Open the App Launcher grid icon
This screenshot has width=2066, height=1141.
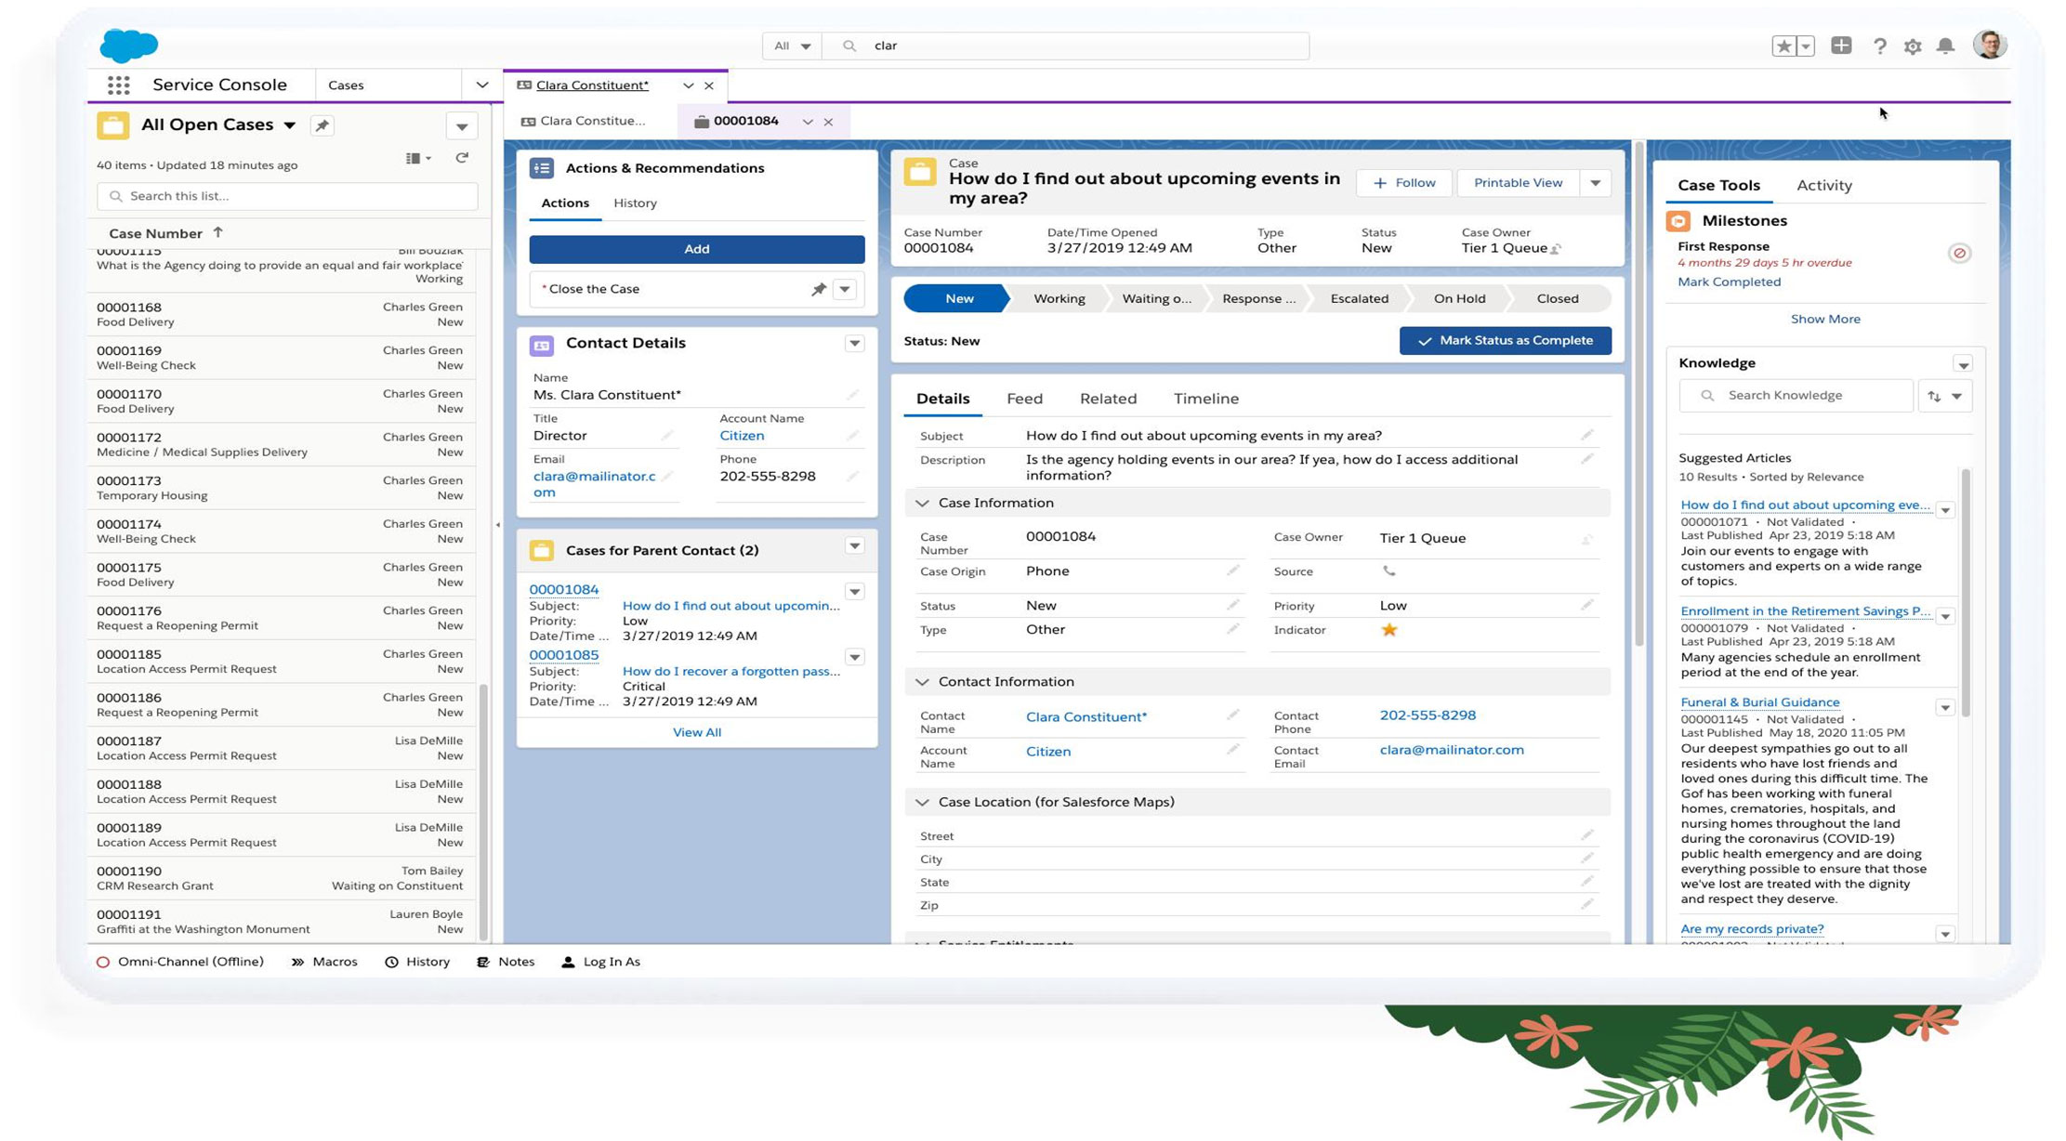coord(118,85)
